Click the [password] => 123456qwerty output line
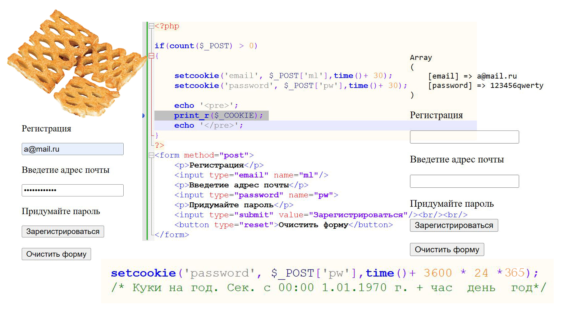 [486, 85]
